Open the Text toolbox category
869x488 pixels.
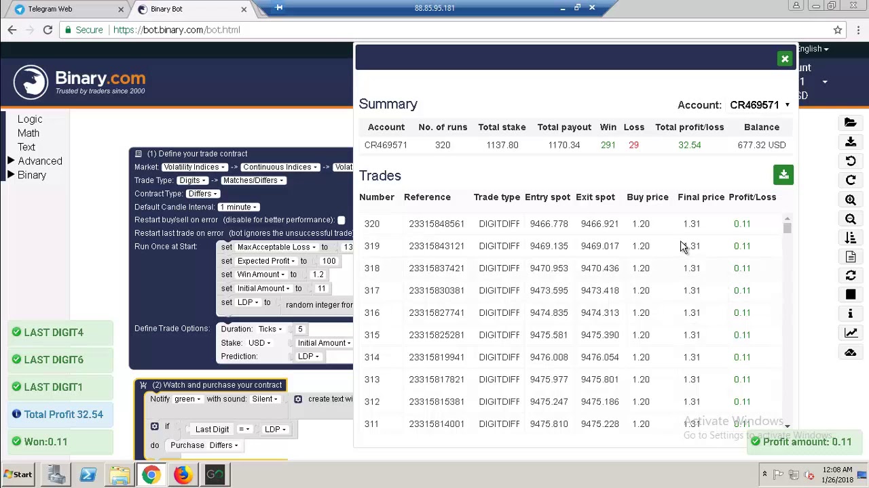point(26,147)
